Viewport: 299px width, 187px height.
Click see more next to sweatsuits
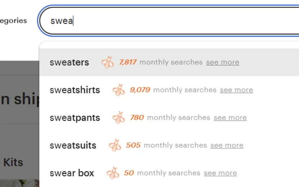coord(226,145)
